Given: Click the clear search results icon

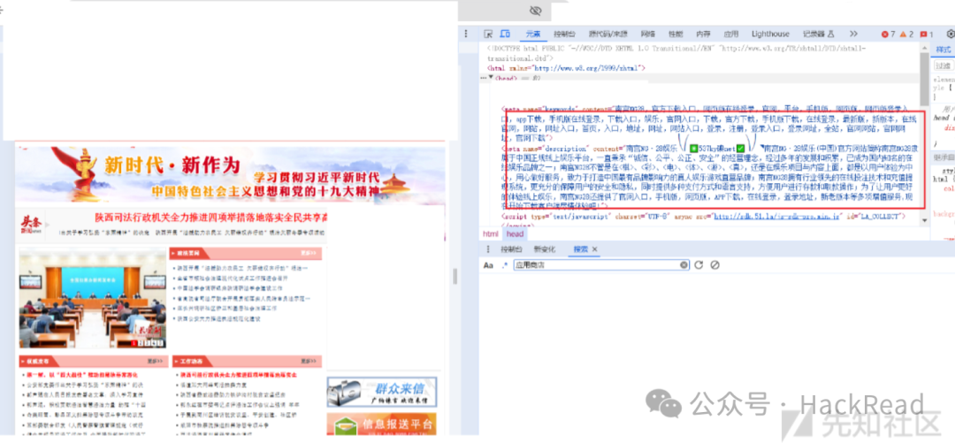Looking at the screenshot, I should 715,265.
